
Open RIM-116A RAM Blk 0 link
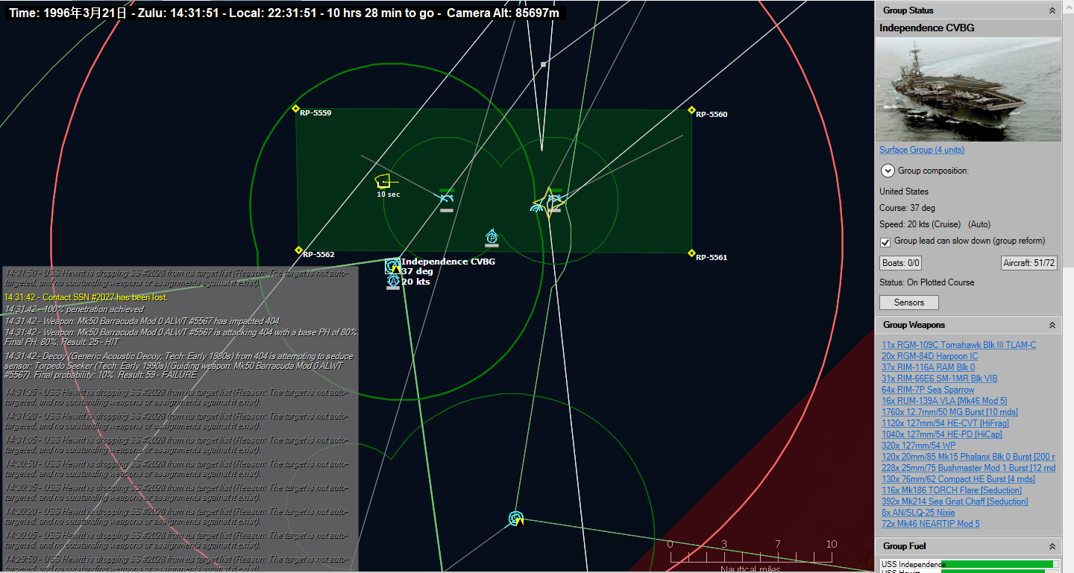[928, 367]
